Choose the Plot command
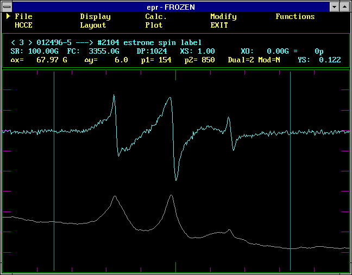The image size is (352, 275). coord(154,25)
